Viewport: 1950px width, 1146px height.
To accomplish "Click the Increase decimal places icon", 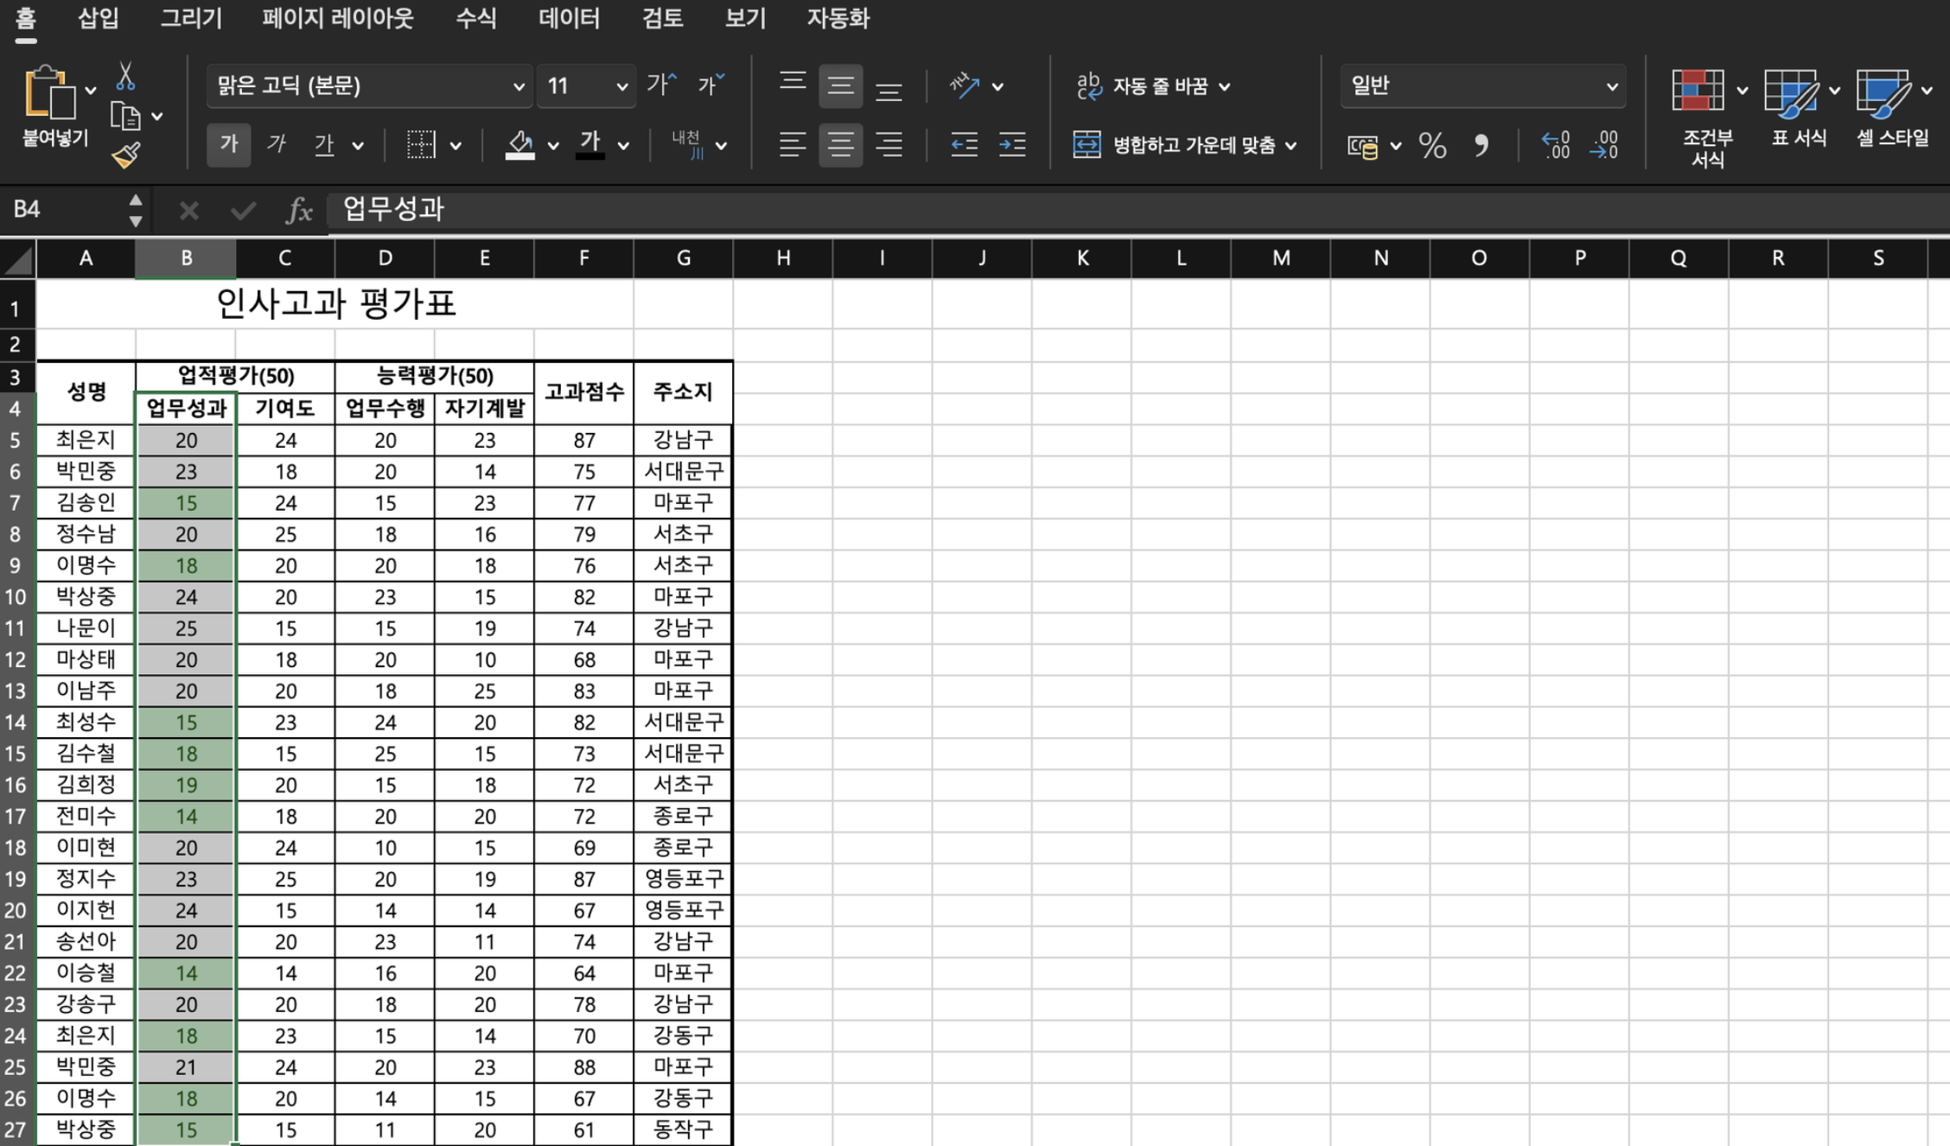I will [1555, 145].
